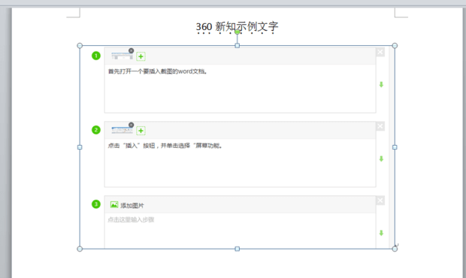Click the 添加图片 picture icon in step 3
The image size is (466, 278).
tap(114, 204)
